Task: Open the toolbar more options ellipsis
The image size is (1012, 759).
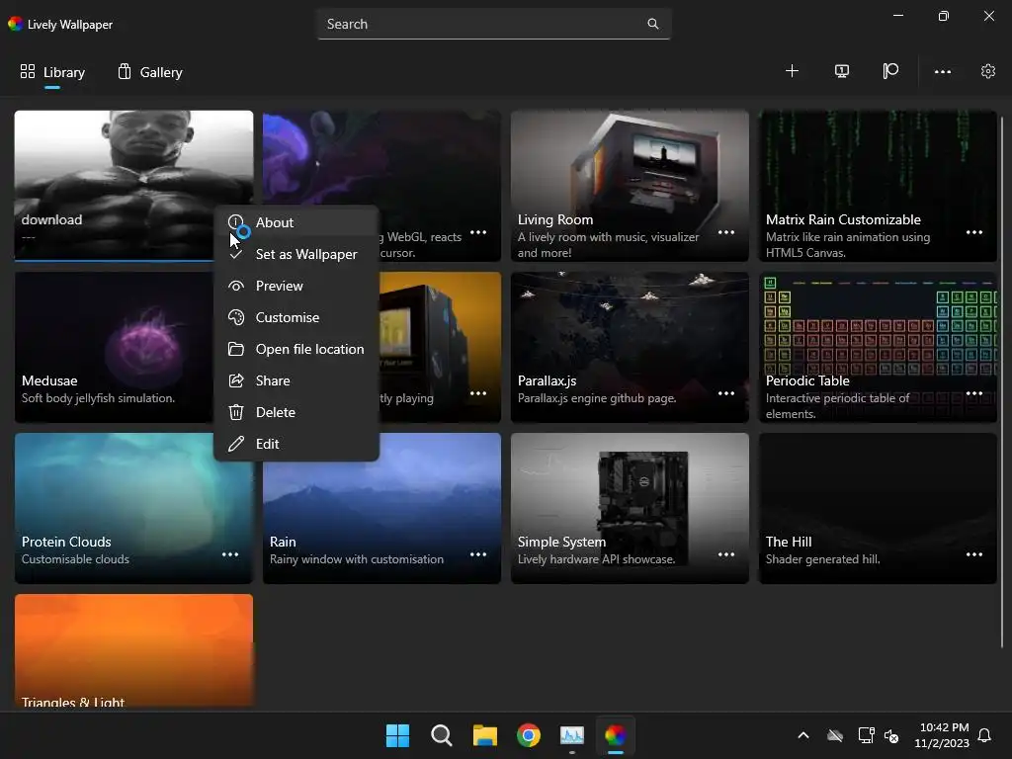Action: point(942,71)
